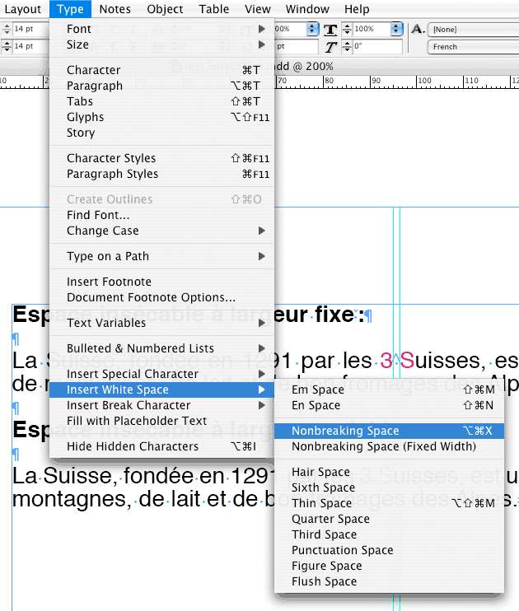519x611 pixels.
Task: Open the Window menu
Action: point(307,9)
